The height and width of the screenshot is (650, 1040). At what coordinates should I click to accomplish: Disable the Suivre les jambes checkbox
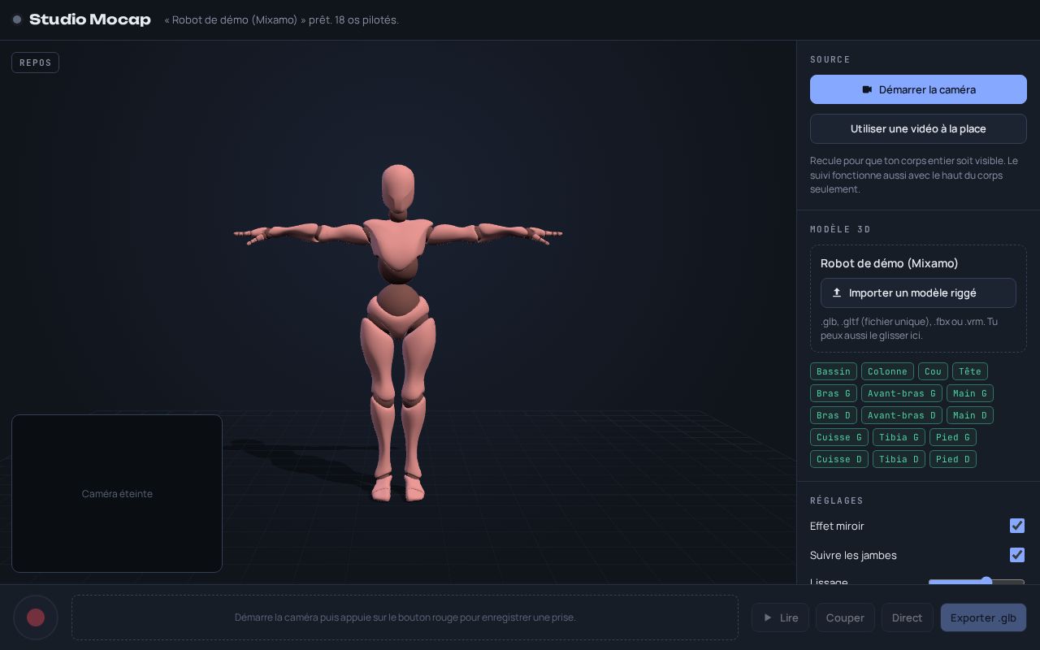(1017, 555)
